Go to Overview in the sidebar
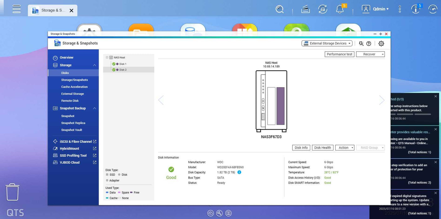This screenshot has width=441, height=219. 66,58
